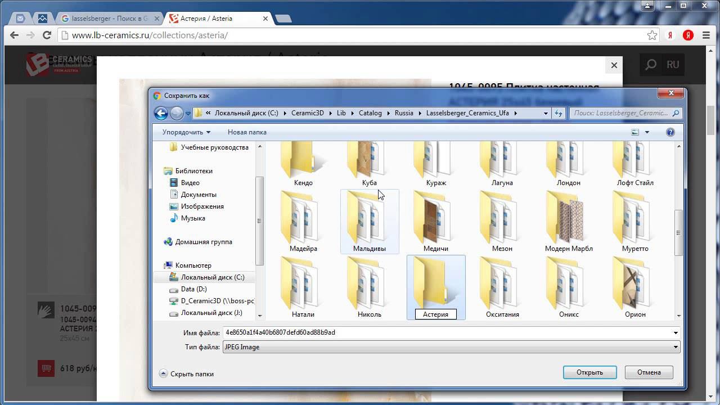Select the Натали folder
This screenshot has width=720, height=405.
303,287
